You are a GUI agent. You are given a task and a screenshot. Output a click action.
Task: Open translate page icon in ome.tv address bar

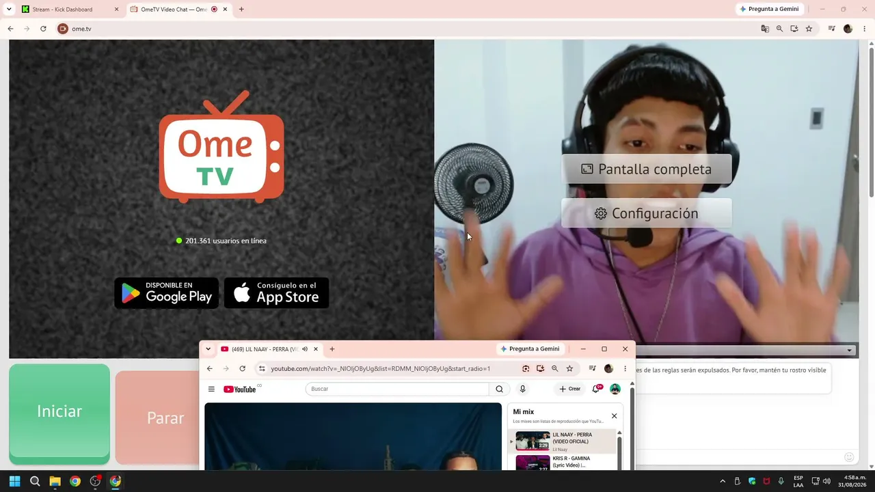coord(765,29)
